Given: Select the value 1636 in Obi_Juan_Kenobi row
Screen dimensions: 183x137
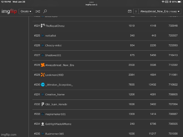Looking at the screenshot, I should (x=132, y=104).
